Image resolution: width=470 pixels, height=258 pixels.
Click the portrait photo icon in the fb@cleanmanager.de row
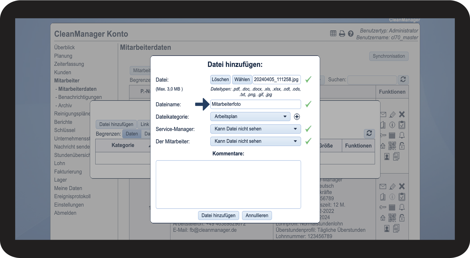click(387, 229)
